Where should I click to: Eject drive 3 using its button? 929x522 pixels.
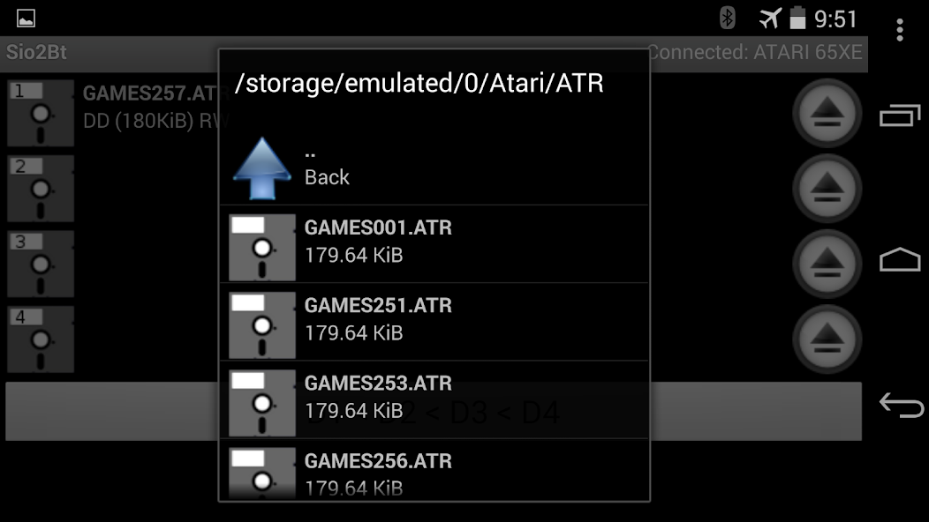pyautogui.click(x=827, y=262)
